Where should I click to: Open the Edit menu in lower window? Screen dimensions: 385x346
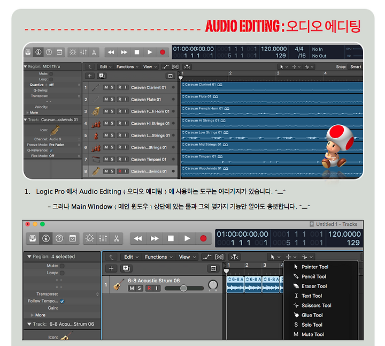[131, 257]
